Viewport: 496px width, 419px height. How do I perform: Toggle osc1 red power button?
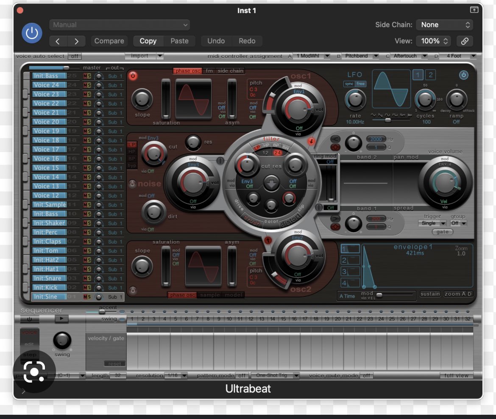133,75
